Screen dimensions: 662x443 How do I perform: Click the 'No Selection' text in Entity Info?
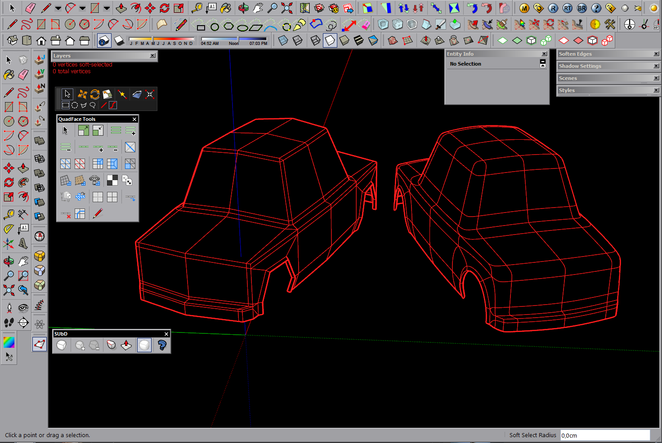465,64
